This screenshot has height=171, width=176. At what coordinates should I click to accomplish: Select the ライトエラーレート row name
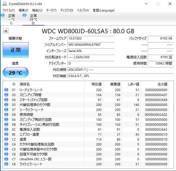(31, 164)
